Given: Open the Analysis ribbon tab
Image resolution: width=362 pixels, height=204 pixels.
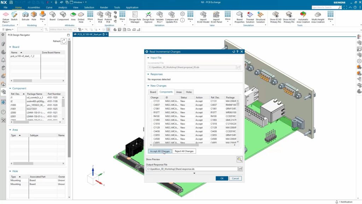Looking at the screenshot, I should (63, 7).
